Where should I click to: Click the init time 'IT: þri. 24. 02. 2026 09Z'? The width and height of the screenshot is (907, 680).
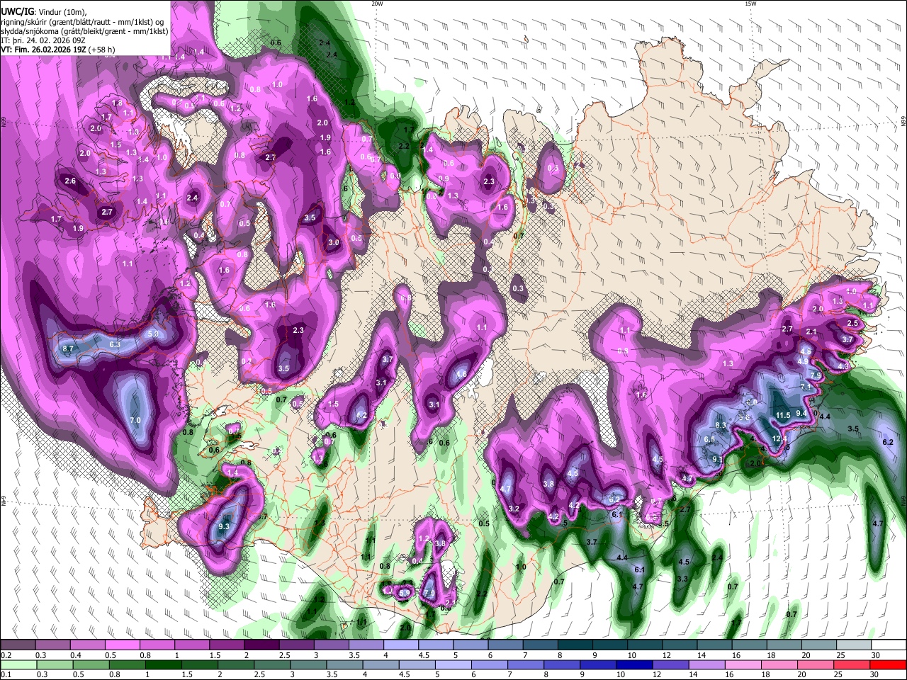click(x=43, y=40)
